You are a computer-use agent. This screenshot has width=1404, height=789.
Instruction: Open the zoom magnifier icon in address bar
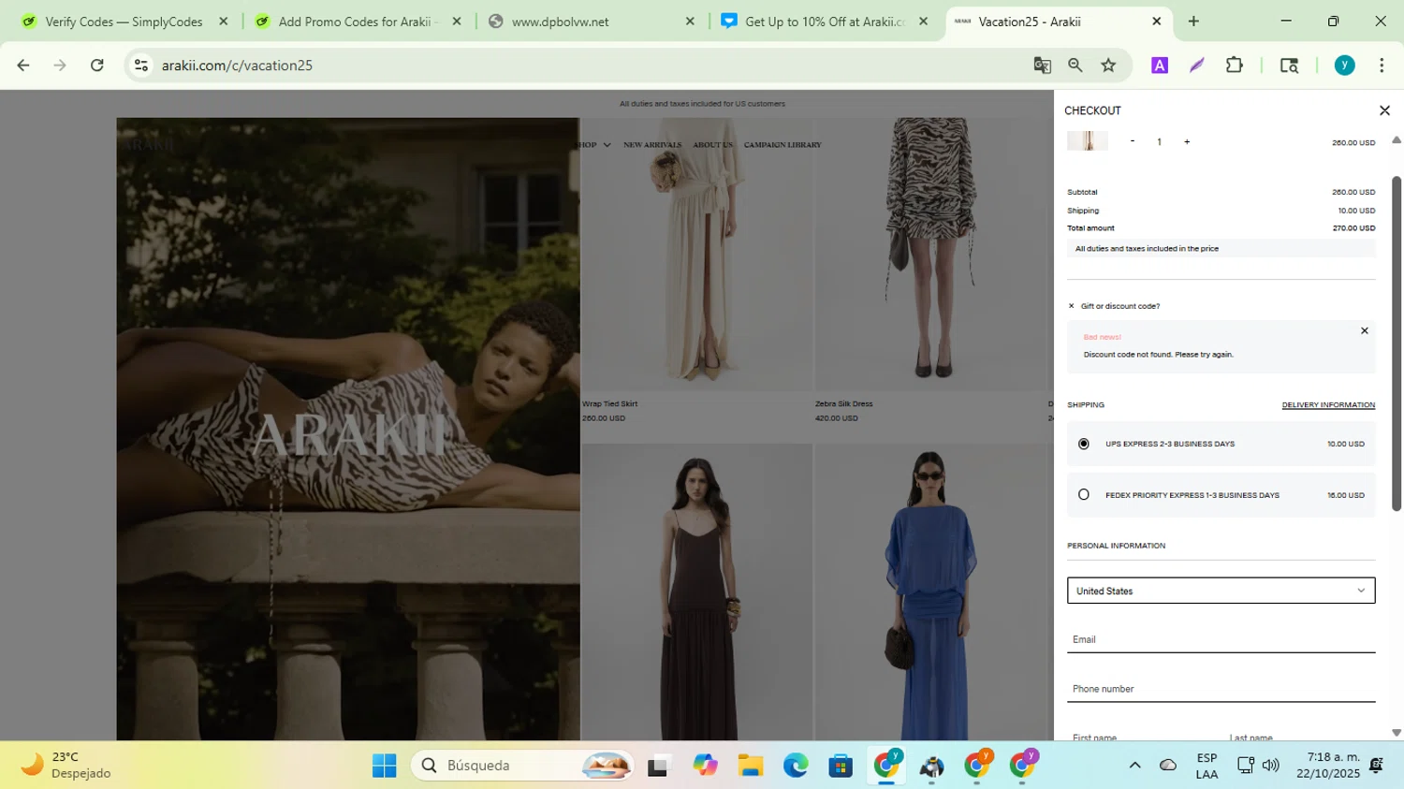1075,66
